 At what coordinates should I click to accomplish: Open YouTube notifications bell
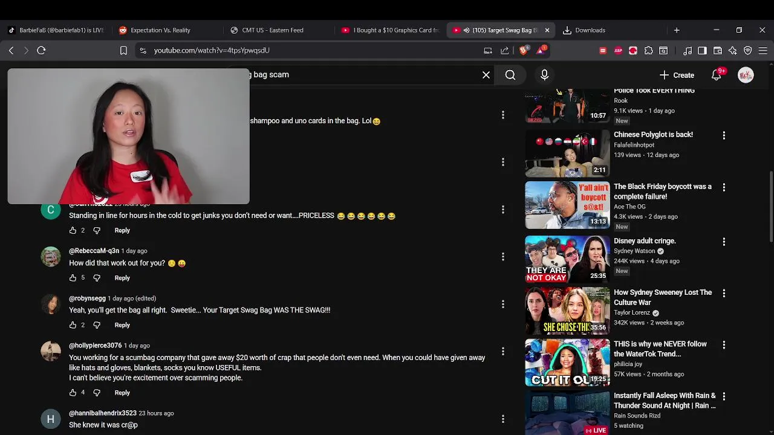pos(717,75)
